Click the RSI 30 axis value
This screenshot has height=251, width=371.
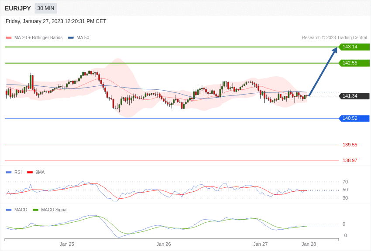coord(345,198)
